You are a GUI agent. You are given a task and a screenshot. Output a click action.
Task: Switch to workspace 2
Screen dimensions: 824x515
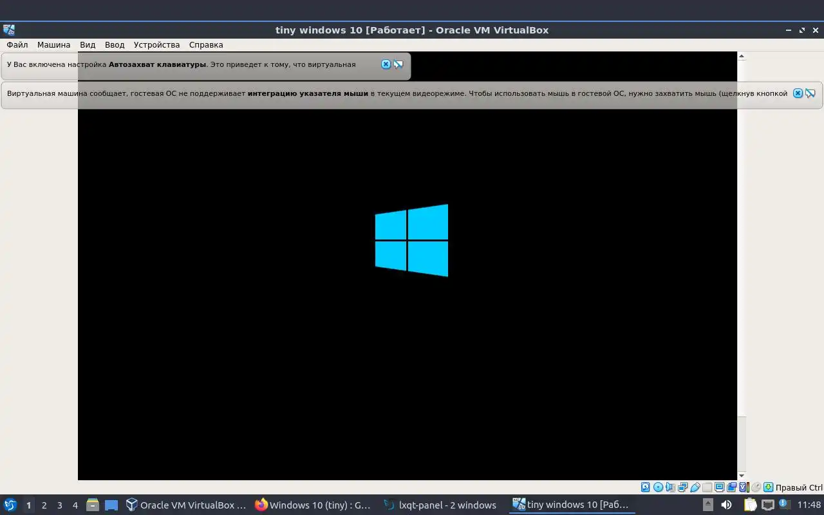[44, 505]
